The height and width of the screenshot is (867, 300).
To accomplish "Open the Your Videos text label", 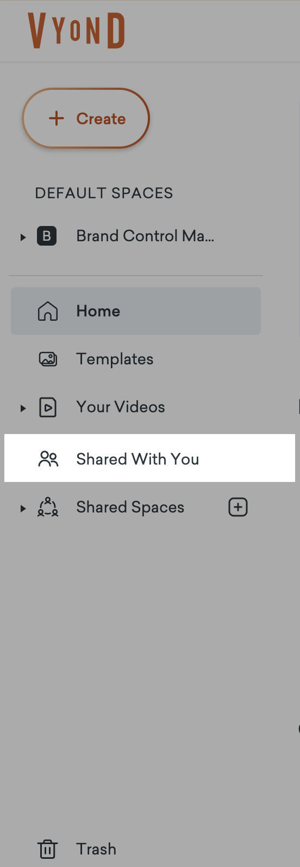I will tap(121, 407).
